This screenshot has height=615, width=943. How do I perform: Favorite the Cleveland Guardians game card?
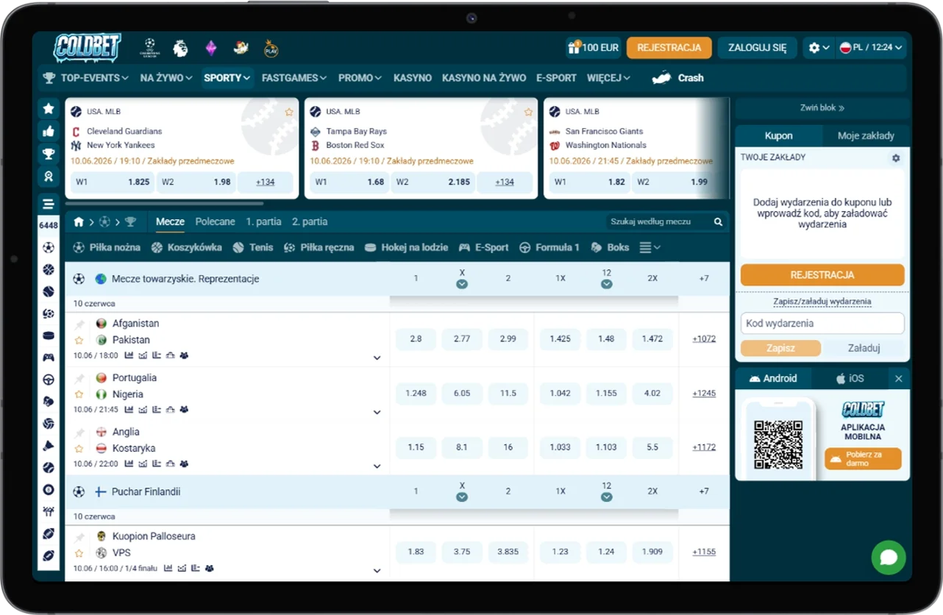289,113
